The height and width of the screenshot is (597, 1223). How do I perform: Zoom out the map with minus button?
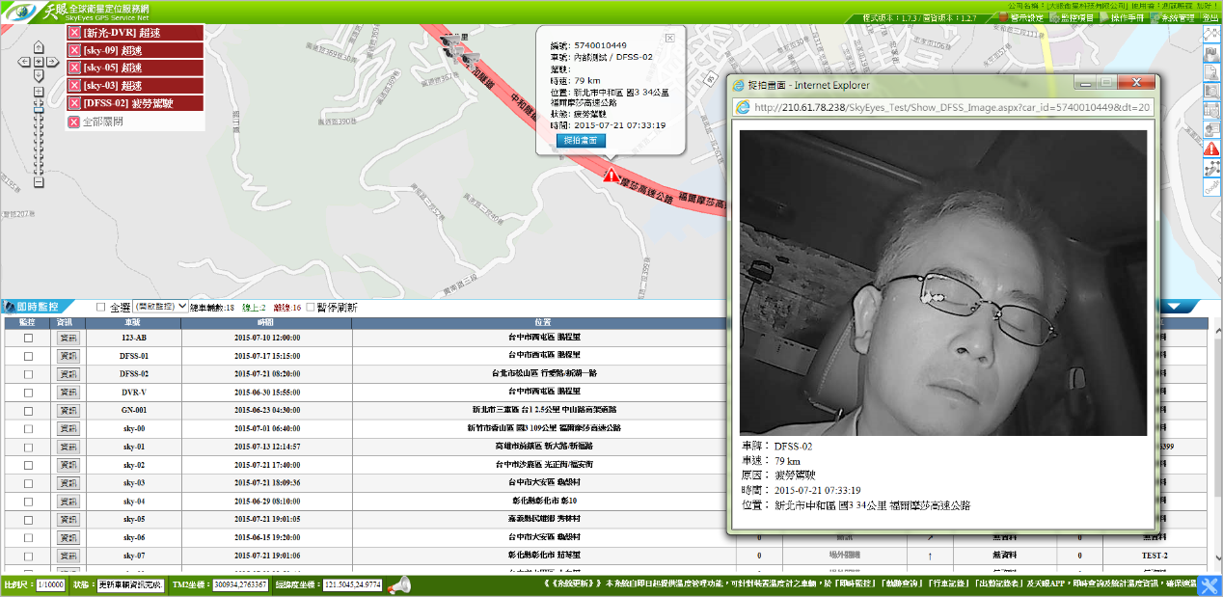pos(39,182)
